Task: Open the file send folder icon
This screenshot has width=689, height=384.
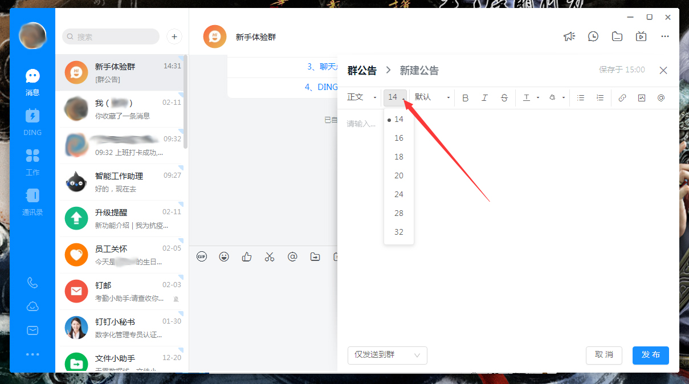Action: [315, 256]
